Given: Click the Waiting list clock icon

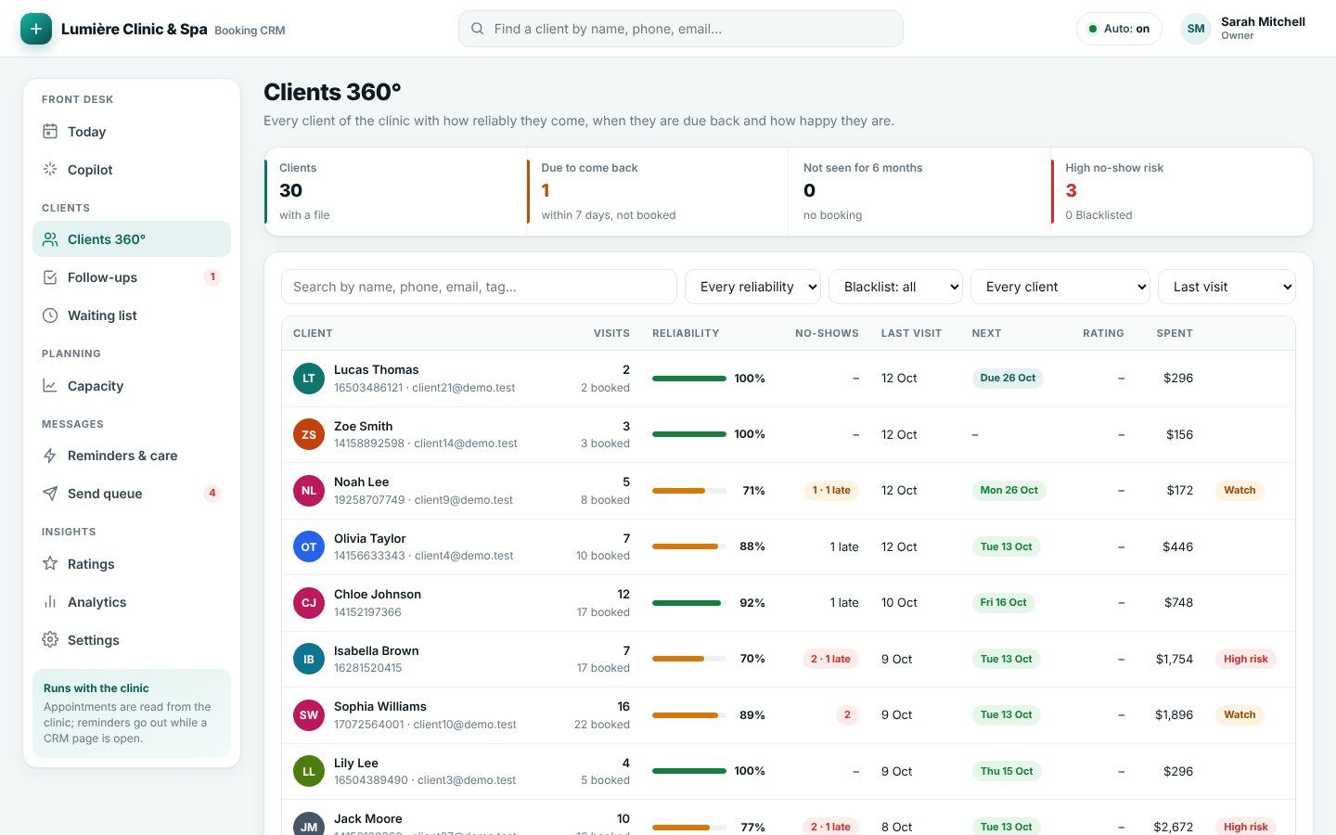Looking at the screenshot, I should pyautogui.click(x=50, y=315).
